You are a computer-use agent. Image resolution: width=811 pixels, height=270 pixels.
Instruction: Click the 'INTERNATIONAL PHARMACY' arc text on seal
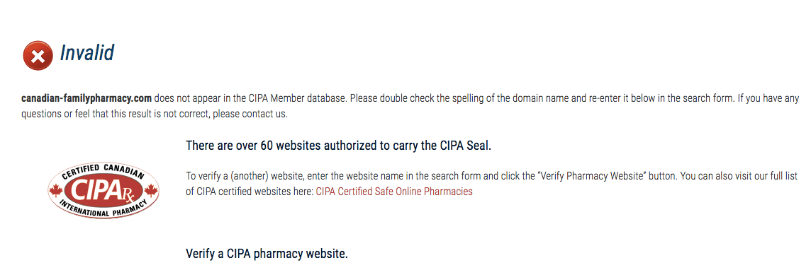click(x=104, y=209)
